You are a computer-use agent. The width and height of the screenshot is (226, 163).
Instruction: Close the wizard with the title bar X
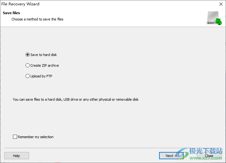[221, 4]
